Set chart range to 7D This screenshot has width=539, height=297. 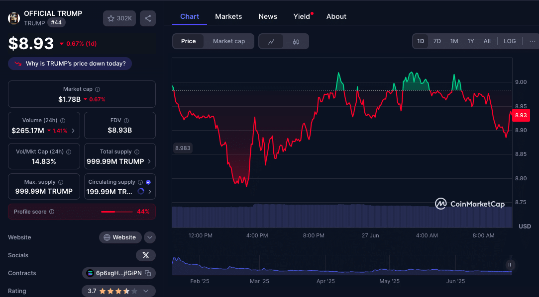click(x=437, y=41)
